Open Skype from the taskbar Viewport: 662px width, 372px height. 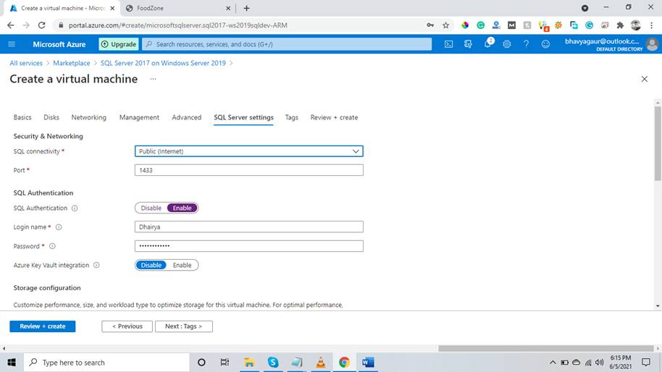click(x=273, y=363)
